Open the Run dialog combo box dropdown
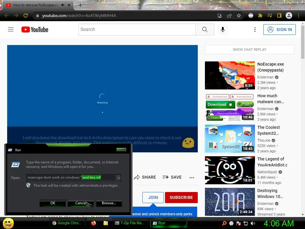The height and width of the screenshot is (229, 305). [x=119, y=178]
